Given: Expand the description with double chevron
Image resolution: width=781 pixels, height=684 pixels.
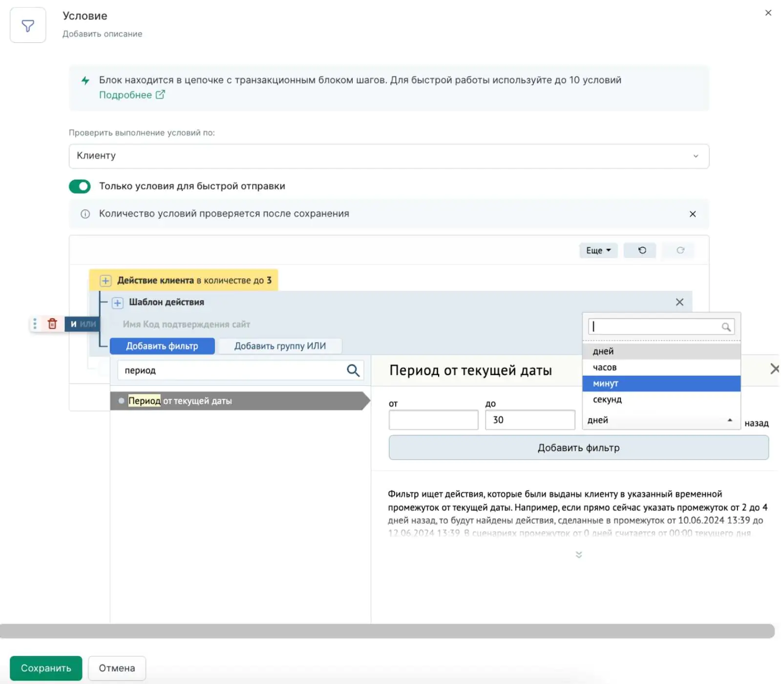Looking at the screenshot, I should [578, 555].
